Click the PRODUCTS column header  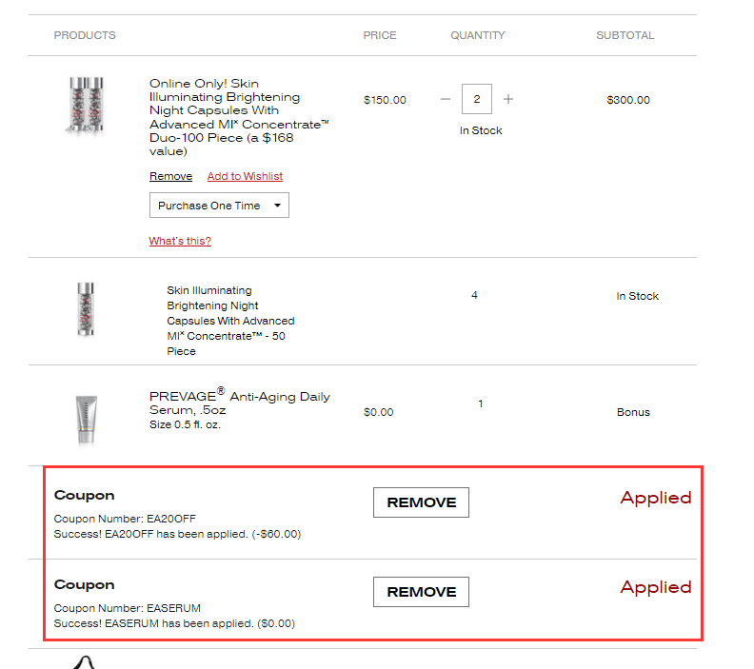click(85, 35)
